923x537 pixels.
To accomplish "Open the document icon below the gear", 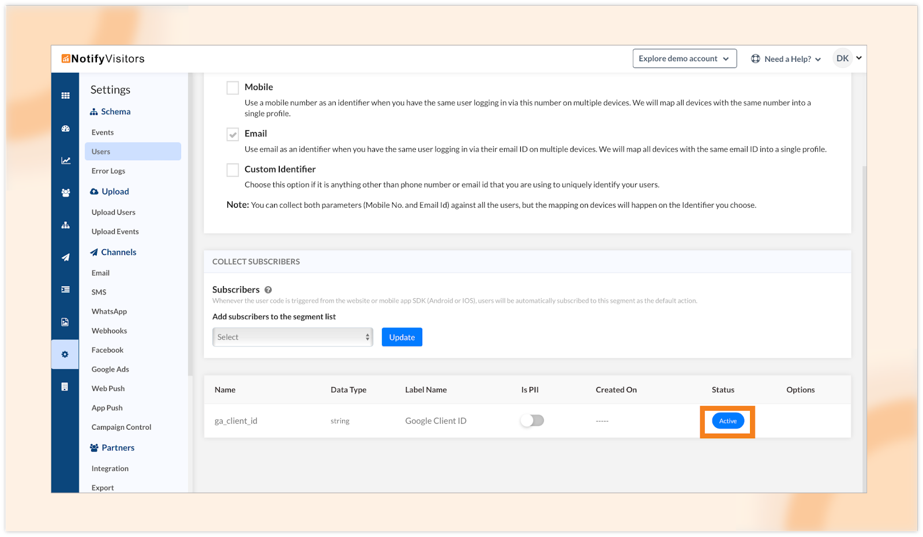I will (65, 386).
